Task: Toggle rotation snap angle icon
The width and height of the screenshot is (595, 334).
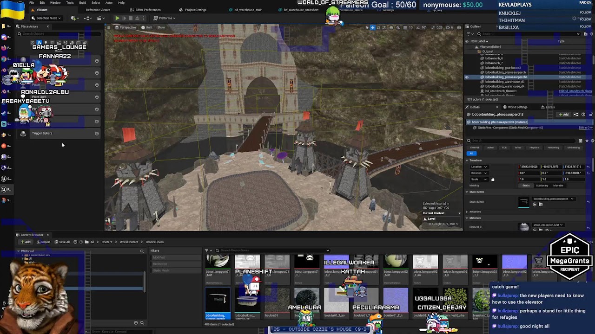Action: point(417,27)
